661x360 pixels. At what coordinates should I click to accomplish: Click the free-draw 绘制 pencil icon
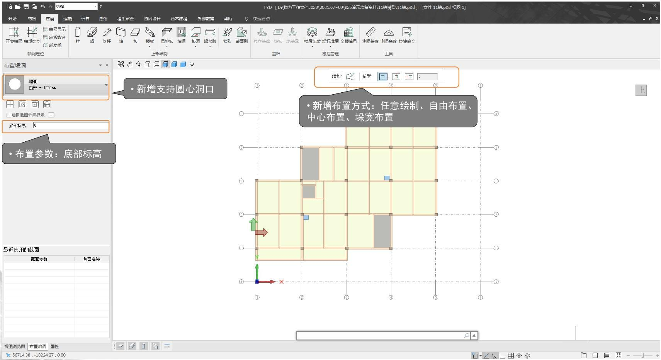click(350, 76)
